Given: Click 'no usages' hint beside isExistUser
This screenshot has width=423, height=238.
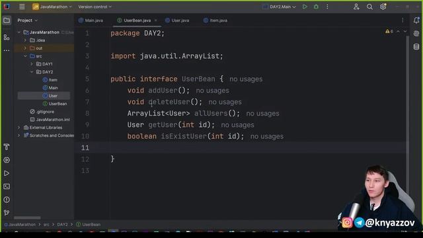Looking at the screenshot, I should 267,137.
